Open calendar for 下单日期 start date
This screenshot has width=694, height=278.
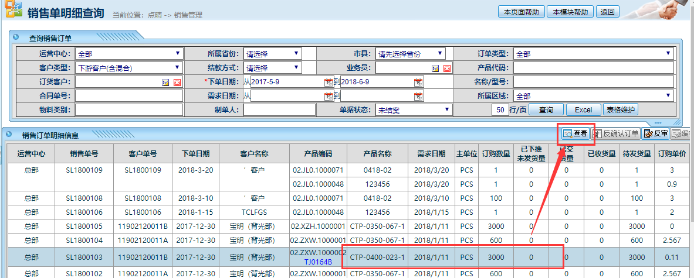pos(328,82)
